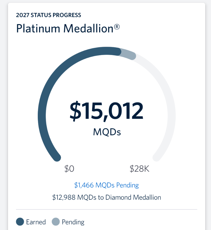
Task: Click the $28K gauge end label
Action: (x=139, y=169)
